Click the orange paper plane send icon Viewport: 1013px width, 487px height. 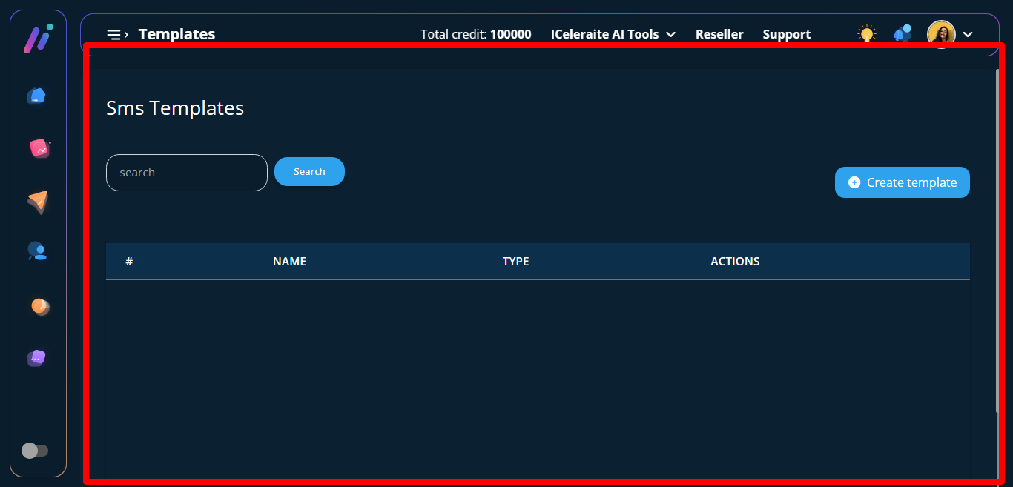pos(38,202)
